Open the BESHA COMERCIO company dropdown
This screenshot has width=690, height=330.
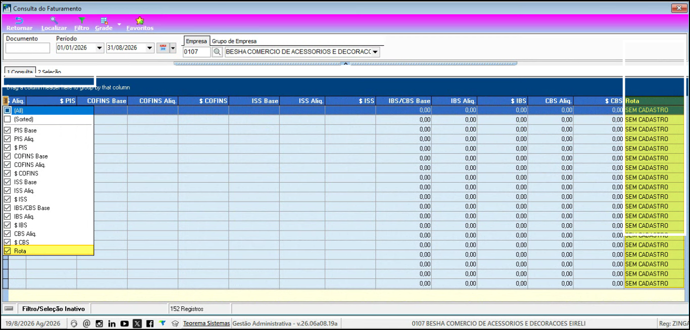(376, 52)
